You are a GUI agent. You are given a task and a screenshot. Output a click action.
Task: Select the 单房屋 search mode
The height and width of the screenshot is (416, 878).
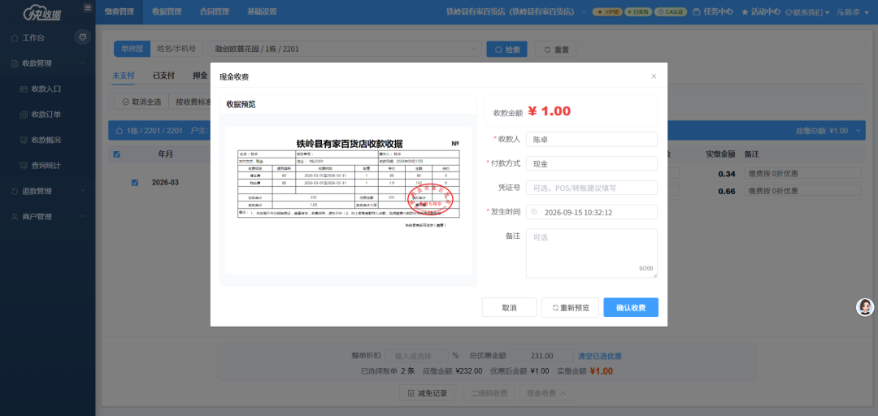pyautogui.click(x=133, y=49)
